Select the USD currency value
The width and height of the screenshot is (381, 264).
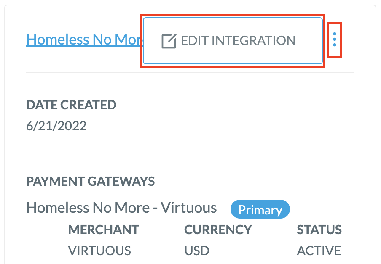click(x=197, y=251)
